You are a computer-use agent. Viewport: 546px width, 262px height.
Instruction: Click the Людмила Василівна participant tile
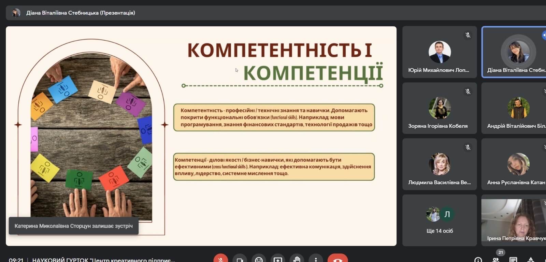(x=440, y=164)
